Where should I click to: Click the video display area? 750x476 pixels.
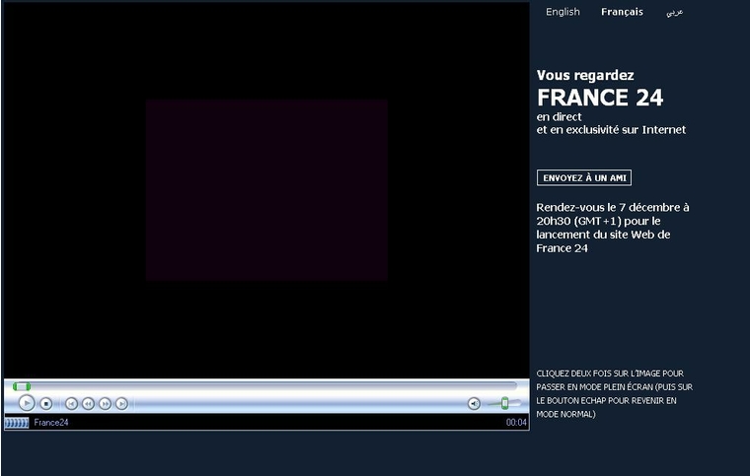(266, 190)
